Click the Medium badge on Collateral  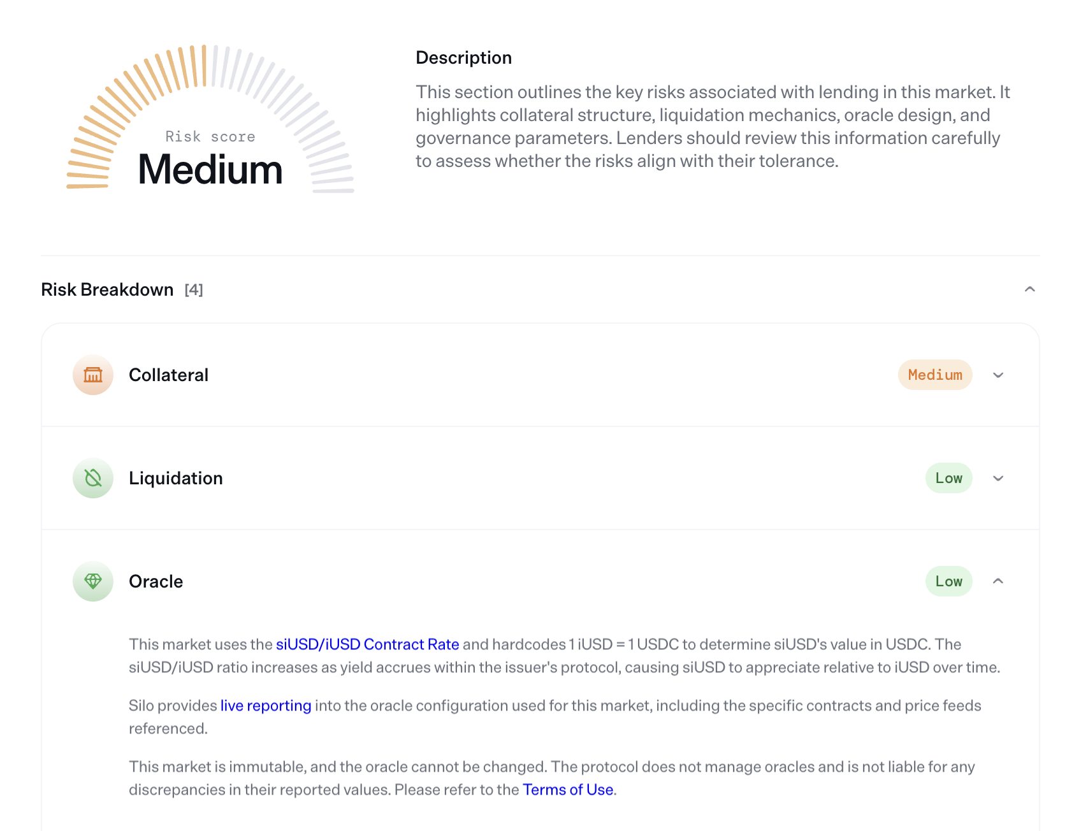[x=935, y=375]
